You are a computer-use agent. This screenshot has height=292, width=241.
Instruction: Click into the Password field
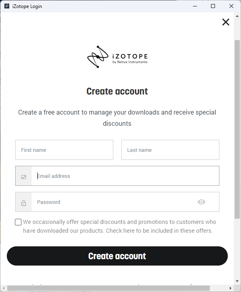tap(114, 202)
